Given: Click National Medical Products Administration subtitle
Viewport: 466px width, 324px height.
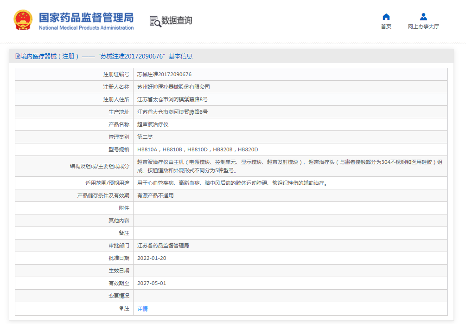Looking at the screenshot, I should tap(86, 28).
